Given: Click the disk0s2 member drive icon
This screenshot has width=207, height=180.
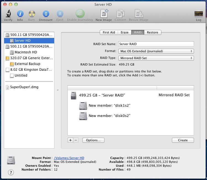Looking at the screenshot, I should pyautogui.click(x=83, y=116).
